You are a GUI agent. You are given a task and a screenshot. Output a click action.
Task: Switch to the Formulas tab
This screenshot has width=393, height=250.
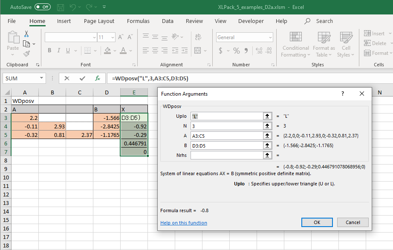coord(138,21)
